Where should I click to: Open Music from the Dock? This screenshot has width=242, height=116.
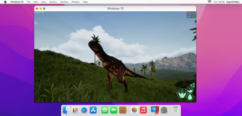(x=143, y=110)
